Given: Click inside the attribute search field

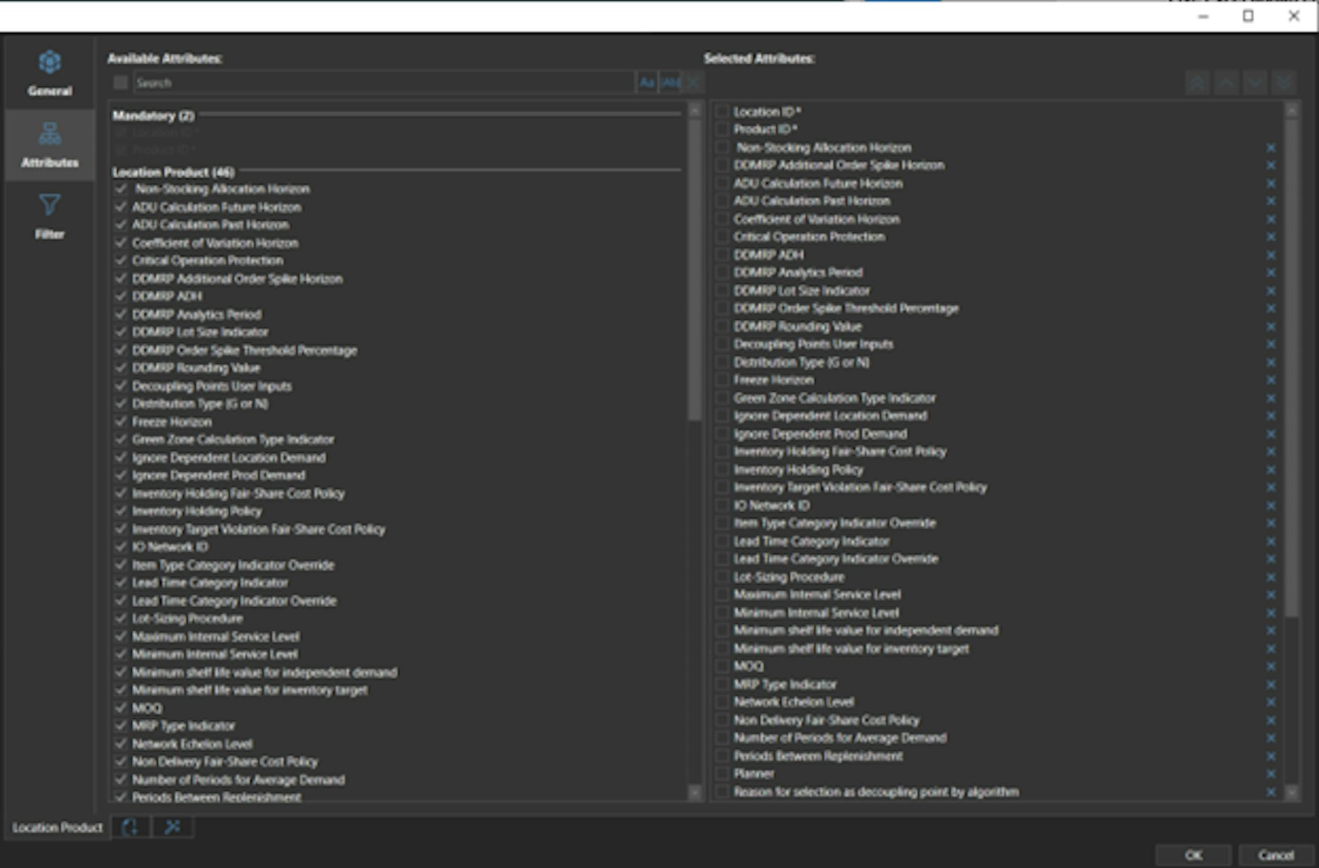Looking at the screenshot, I should pyautogui.click(x=351, y=82).
